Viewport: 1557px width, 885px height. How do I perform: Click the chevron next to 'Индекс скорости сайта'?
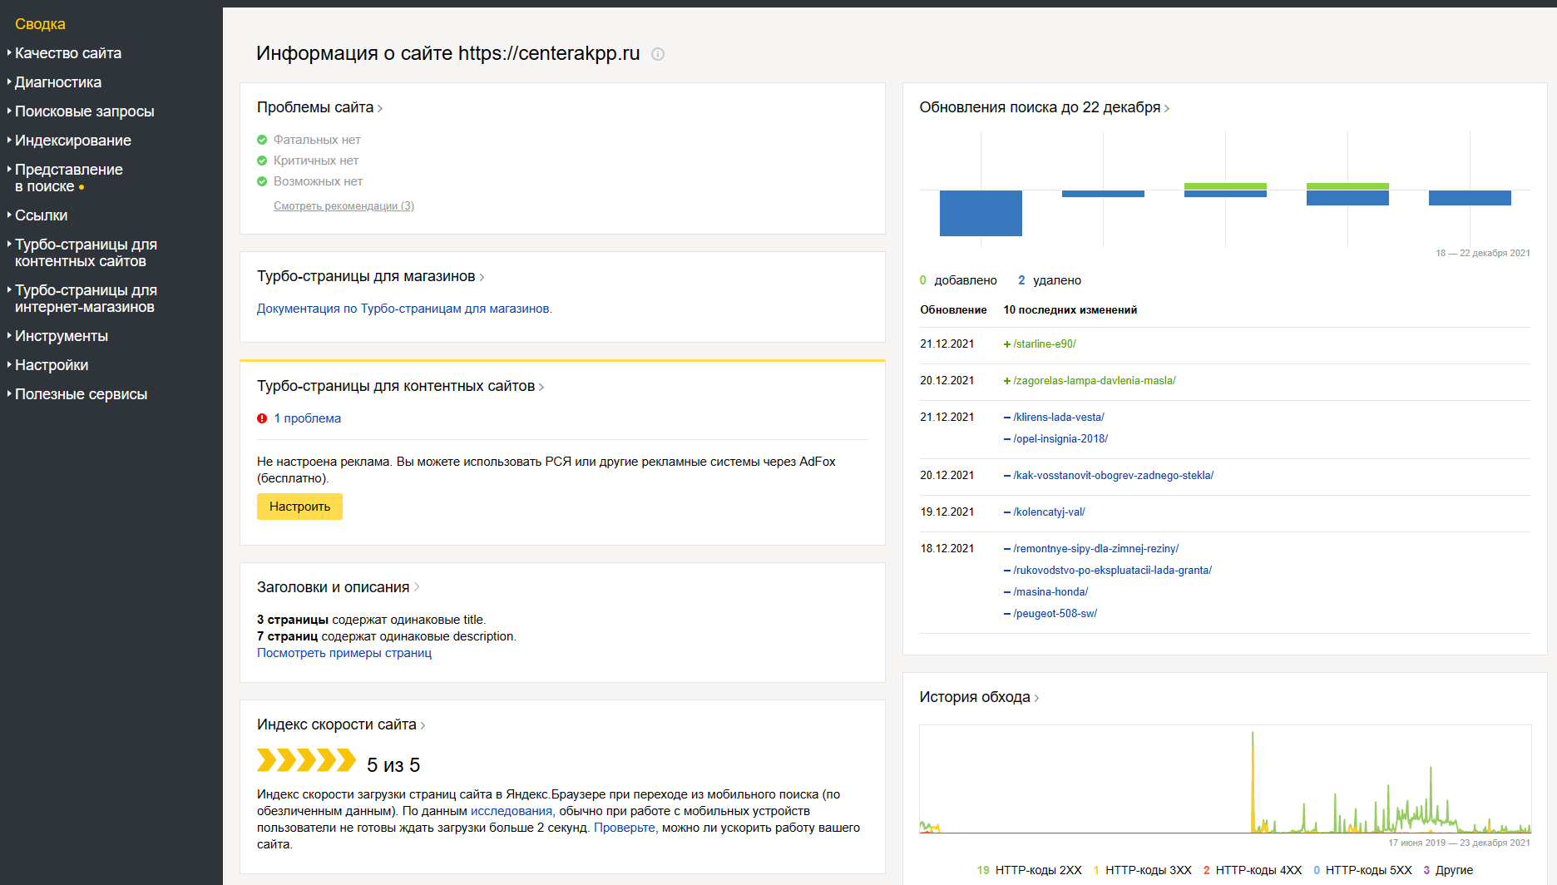click(x=423, y=726)
